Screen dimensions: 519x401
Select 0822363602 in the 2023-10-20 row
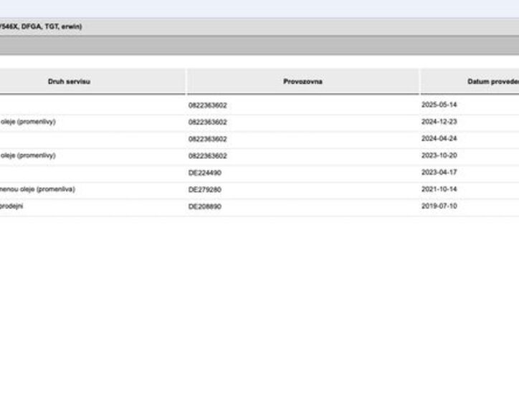[x=208, y=155]
